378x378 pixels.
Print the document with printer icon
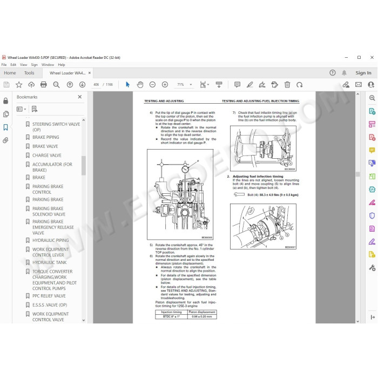(x=44, y=85)
